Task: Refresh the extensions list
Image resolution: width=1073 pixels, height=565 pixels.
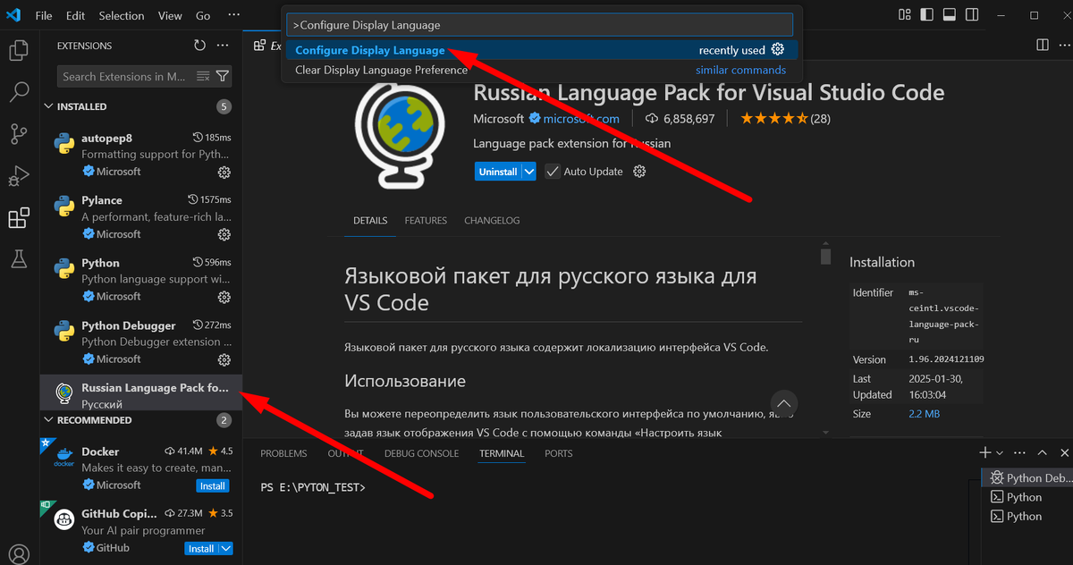Action: tap(199, 45)
